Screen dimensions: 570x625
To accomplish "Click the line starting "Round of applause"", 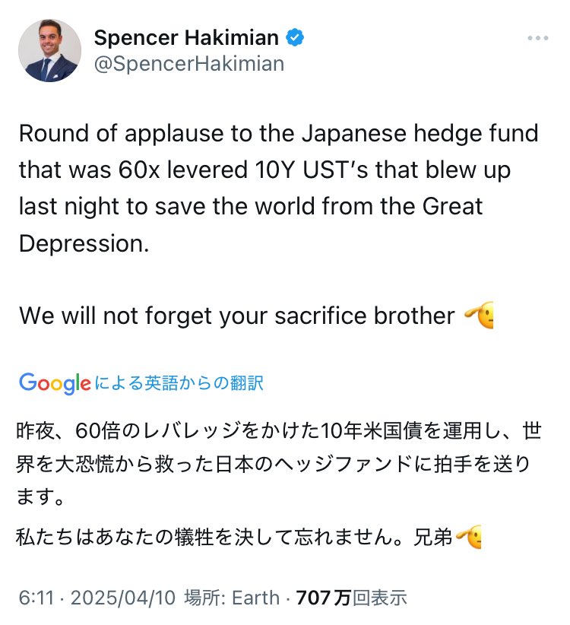I will click(278, 133).
